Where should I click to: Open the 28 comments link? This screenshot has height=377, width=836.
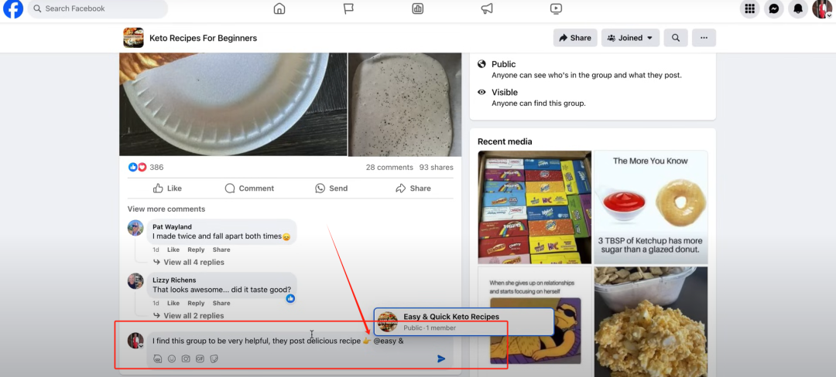tap(389, 167)
